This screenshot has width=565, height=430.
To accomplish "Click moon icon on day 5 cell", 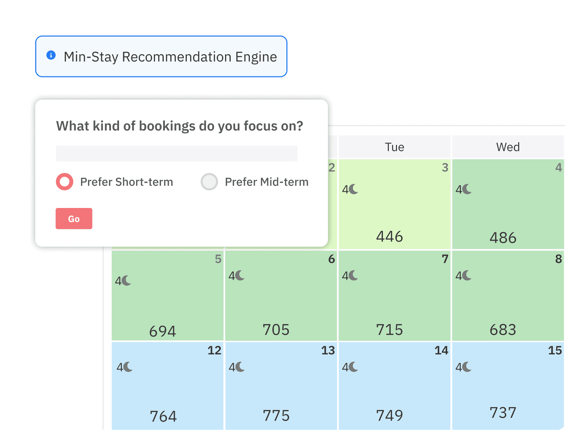I will (x=127, y=280).
